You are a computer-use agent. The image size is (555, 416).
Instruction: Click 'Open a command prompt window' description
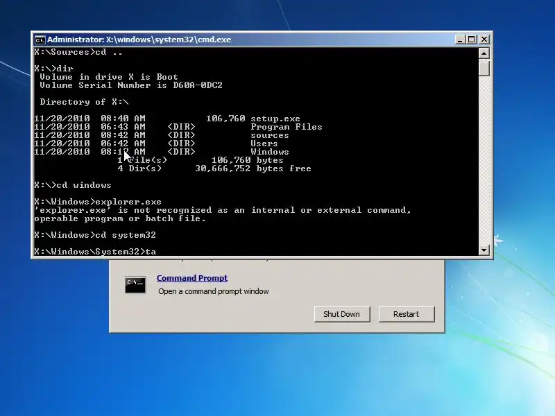pos(214,291)
